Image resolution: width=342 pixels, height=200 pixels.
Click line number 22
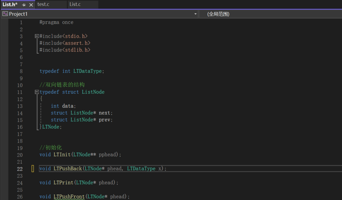point(20,169)
